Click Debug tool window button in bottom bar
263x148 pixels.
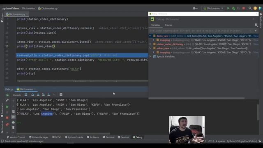click(138, 137)
